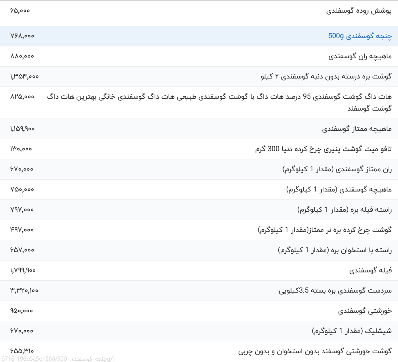Screen dimensions: 398x362
Task: Click the price cell showing ۱,۷۹۹,۹۰۰
Action: [22, 270]
